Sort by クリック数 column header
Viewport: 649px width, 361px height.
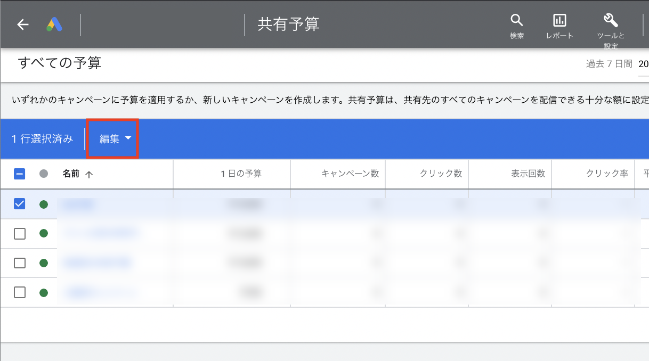441,174
